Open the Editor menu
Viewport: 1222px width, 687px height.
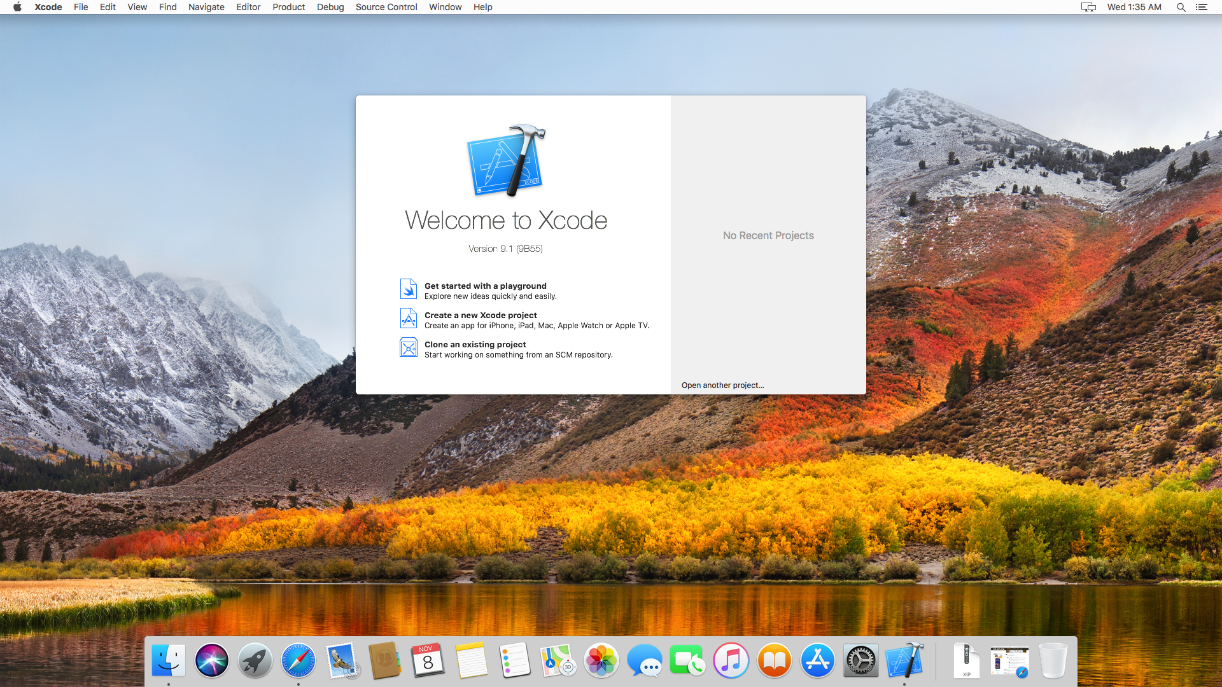coord(248,7)
